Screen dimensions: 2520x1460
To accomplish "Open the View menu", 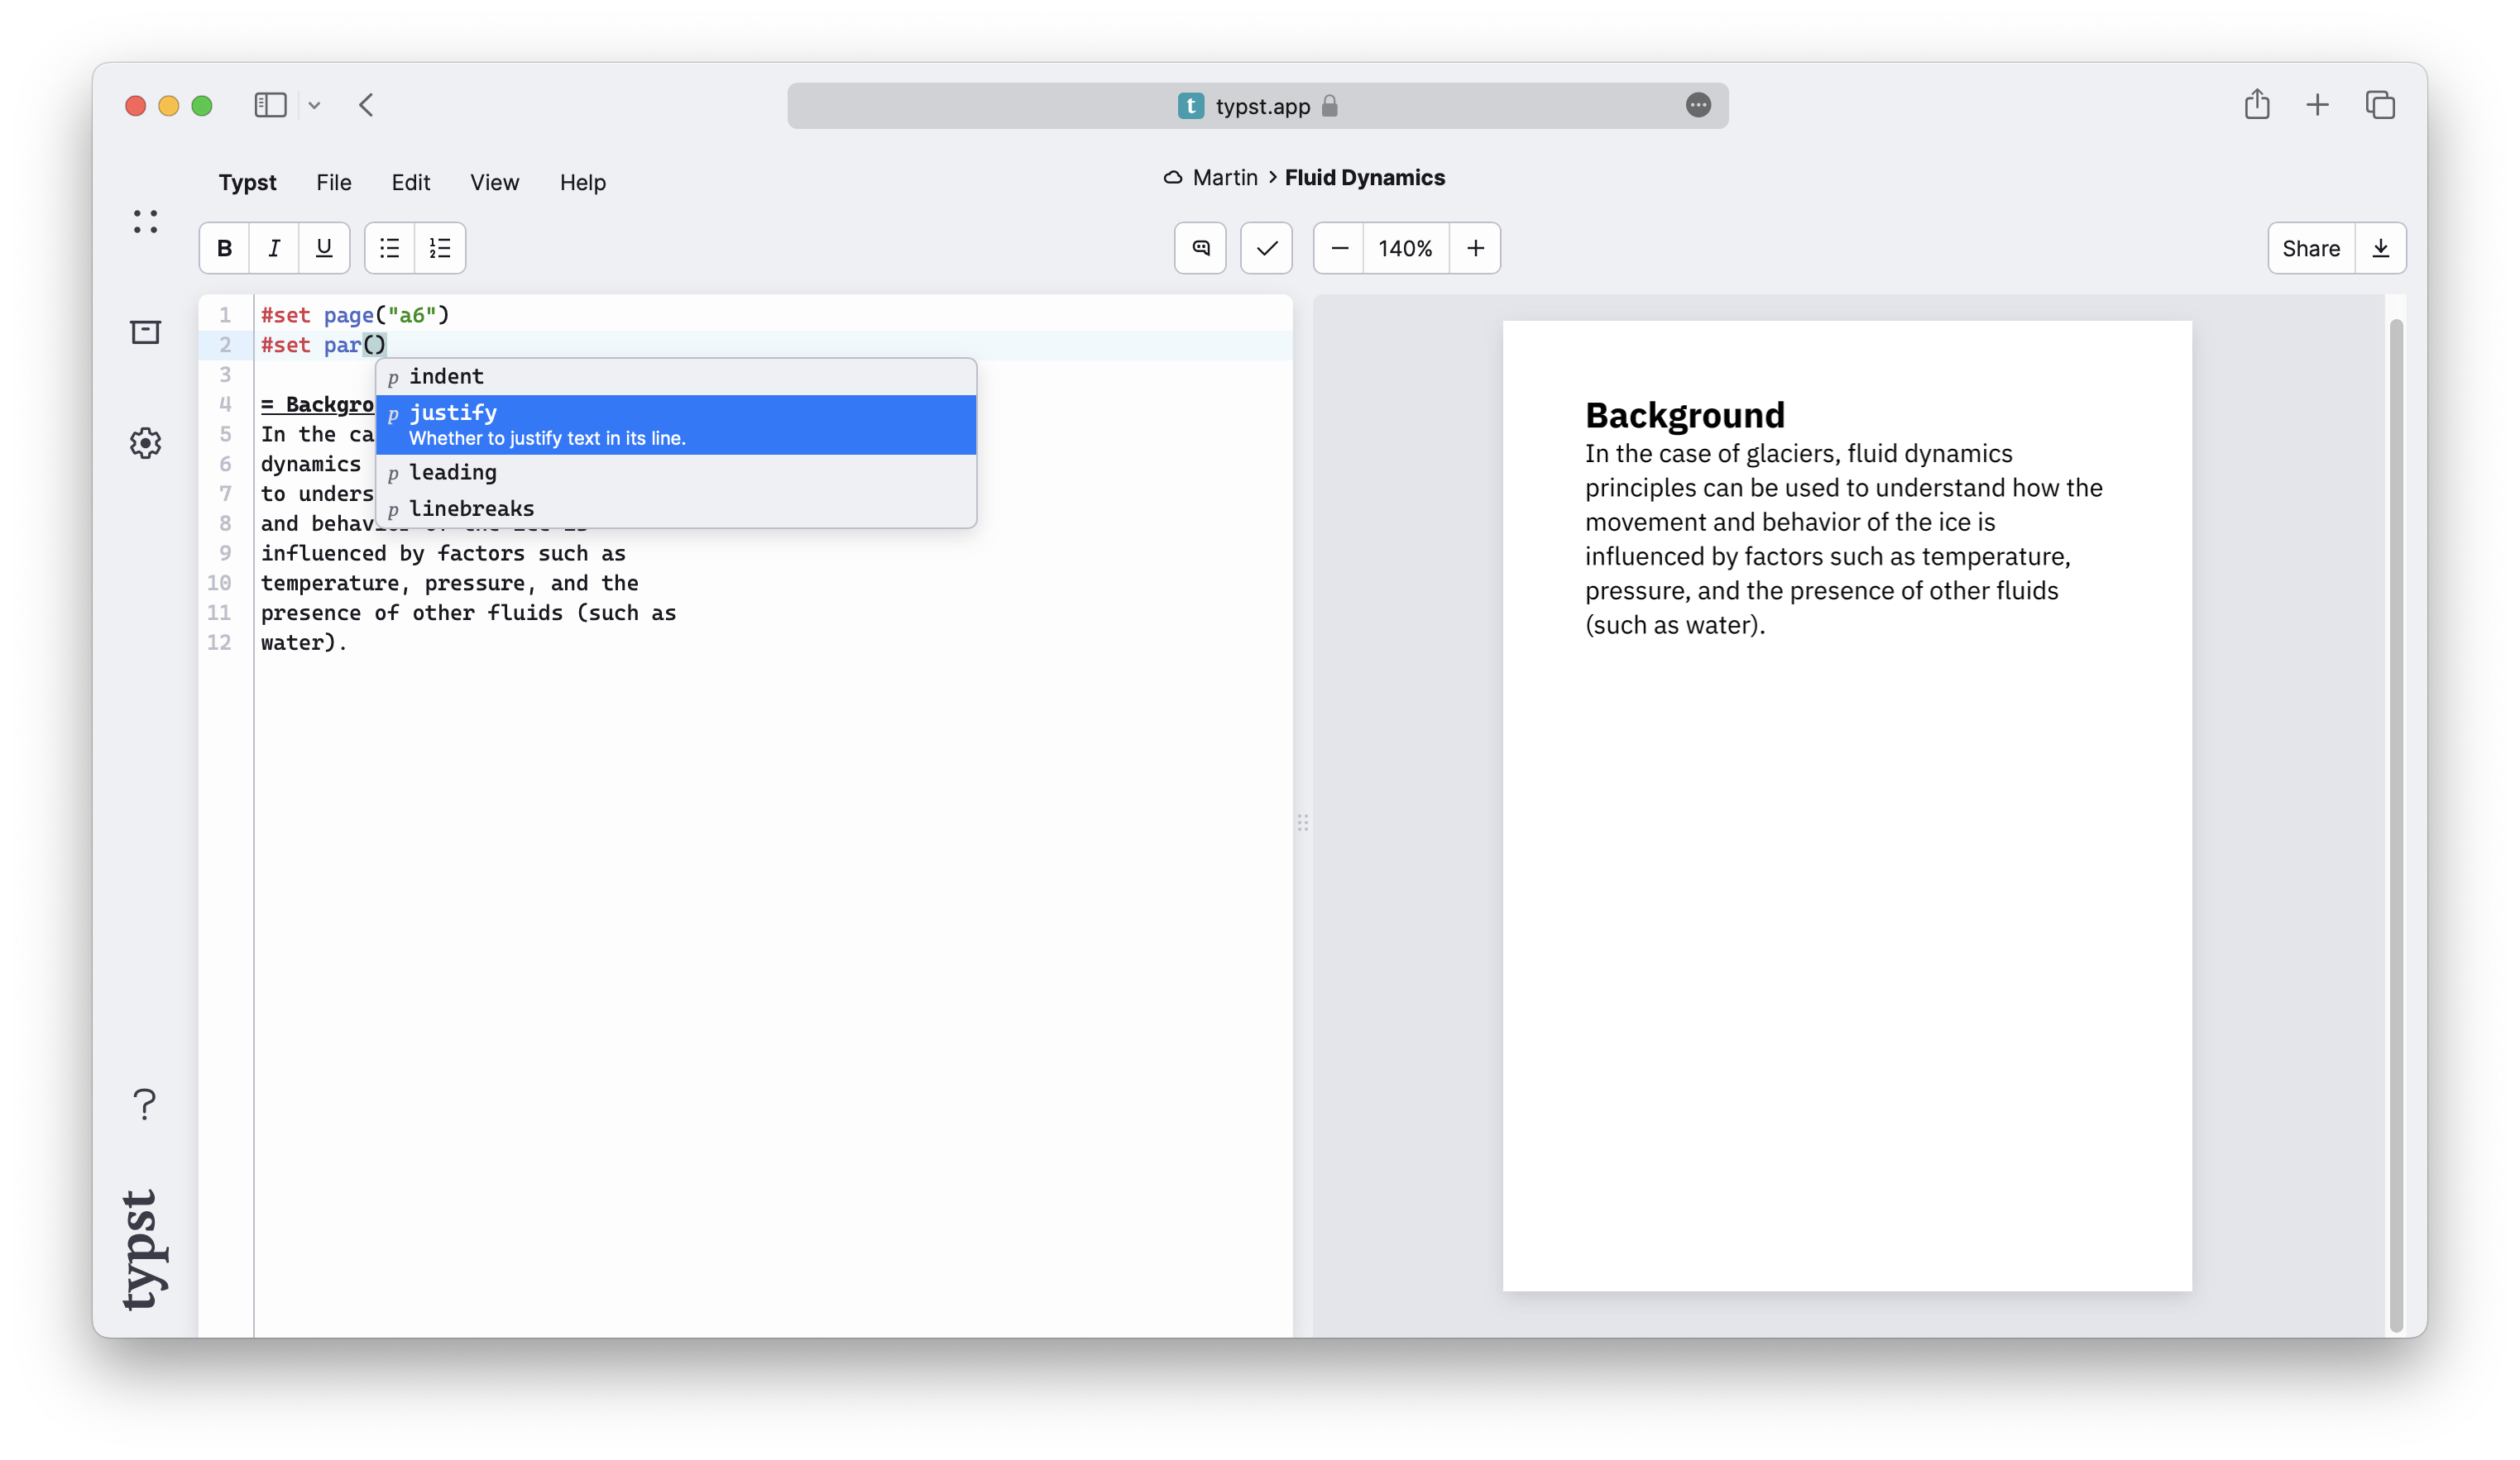I will coord(494,183).
